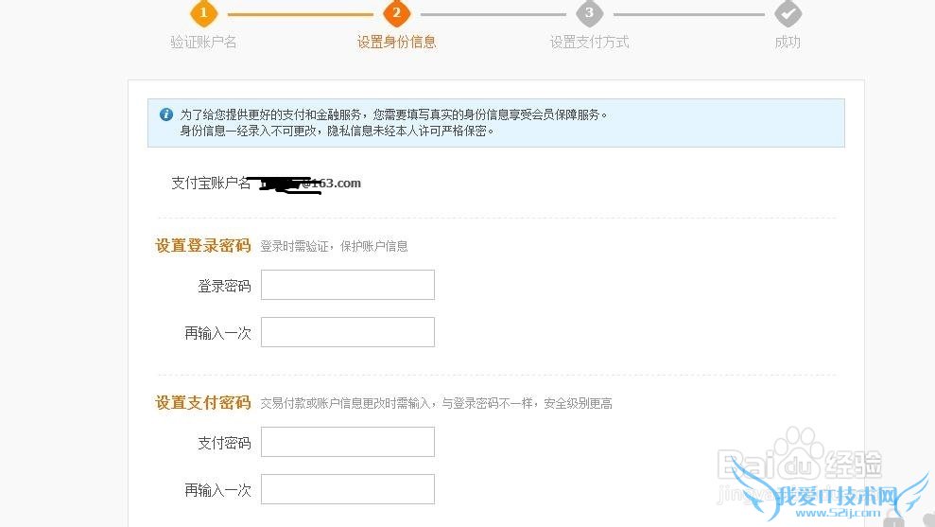This screenshot has height=527, width=935.
Task: Click the gray step 3 diamond icon
Action: 589,13
